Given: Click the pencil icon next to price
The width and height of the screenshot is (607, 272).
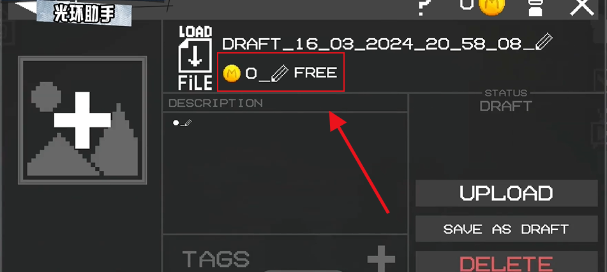Looking at the screenshot, I should 280,73.
